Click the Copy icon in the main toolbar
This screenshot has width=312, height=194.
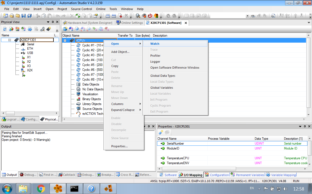[44, 16]
